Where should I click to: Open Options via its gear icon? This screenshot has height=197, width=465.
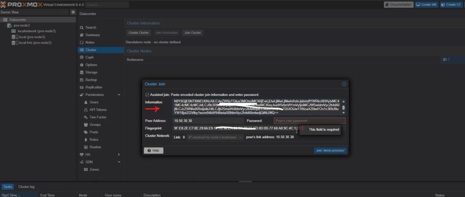[82, 65]
